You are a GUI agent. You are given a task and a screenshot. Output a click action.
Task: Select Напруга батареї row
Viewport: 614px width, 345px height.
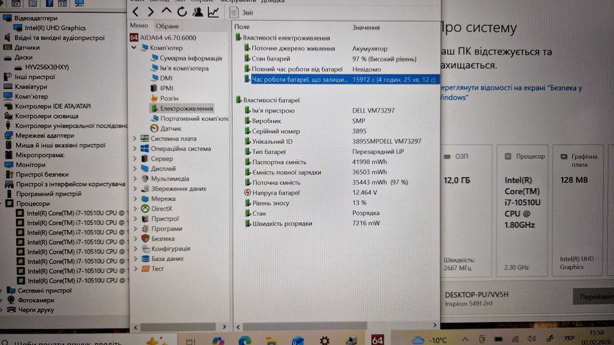click(x=336, y=192)
